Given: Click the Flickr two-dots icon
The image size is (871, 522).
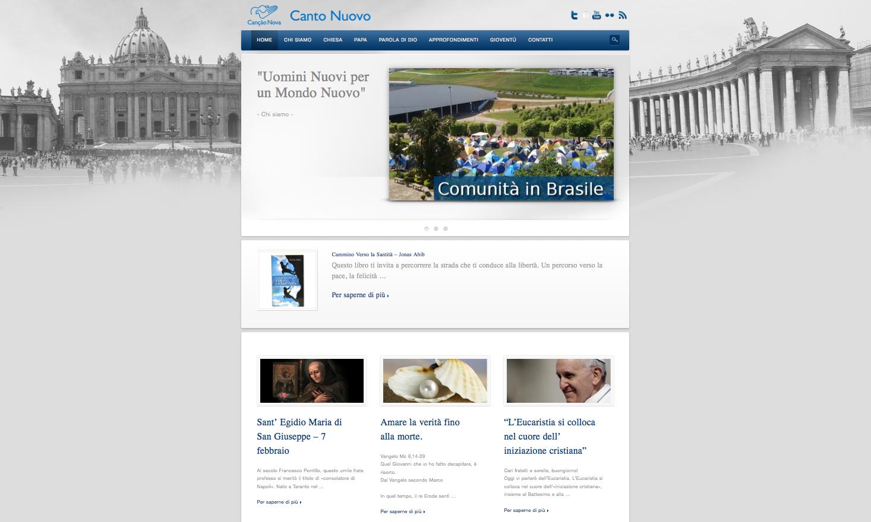Looking at the screenshot, I should (x=610, y=15).
